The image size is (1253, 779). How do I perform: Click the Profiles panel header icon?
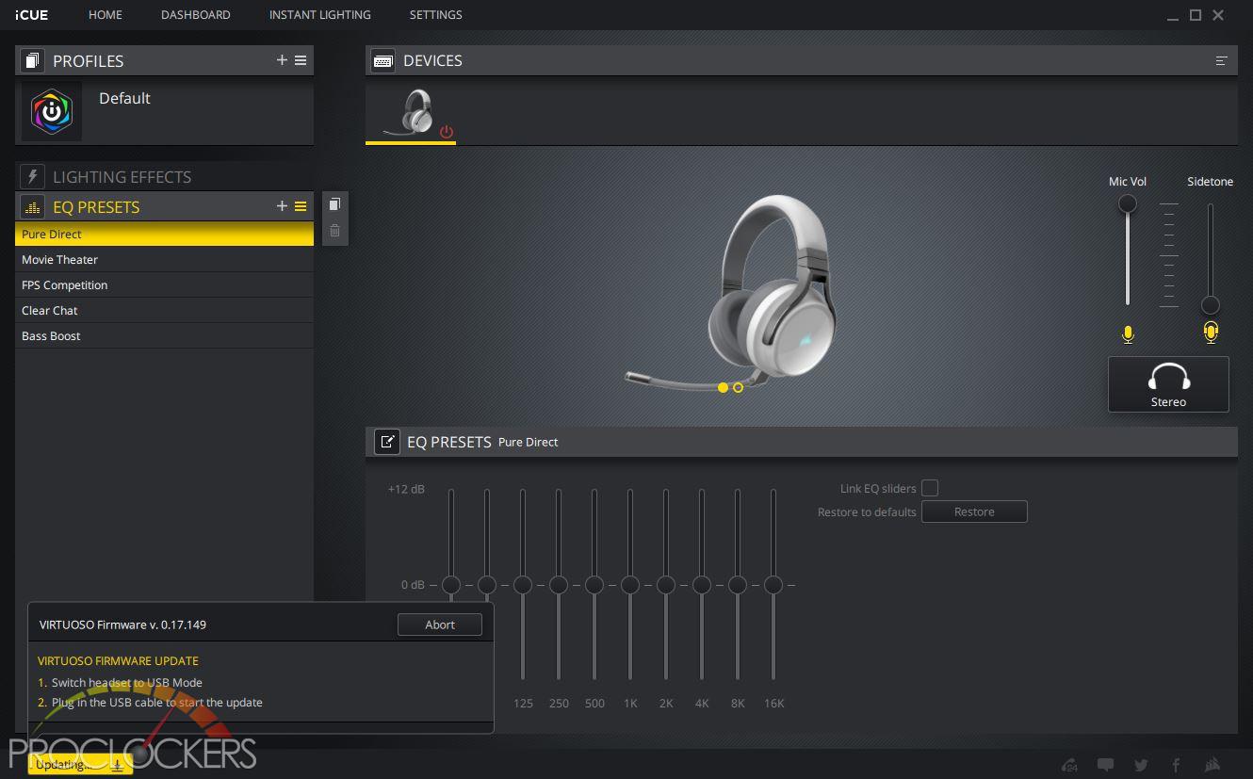pos(32,60)
